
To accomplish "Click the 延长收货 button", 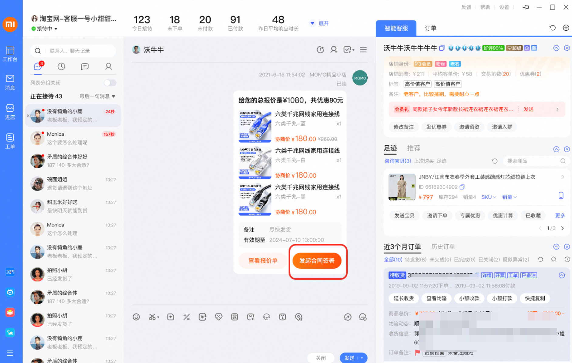I will coord(403,298).
